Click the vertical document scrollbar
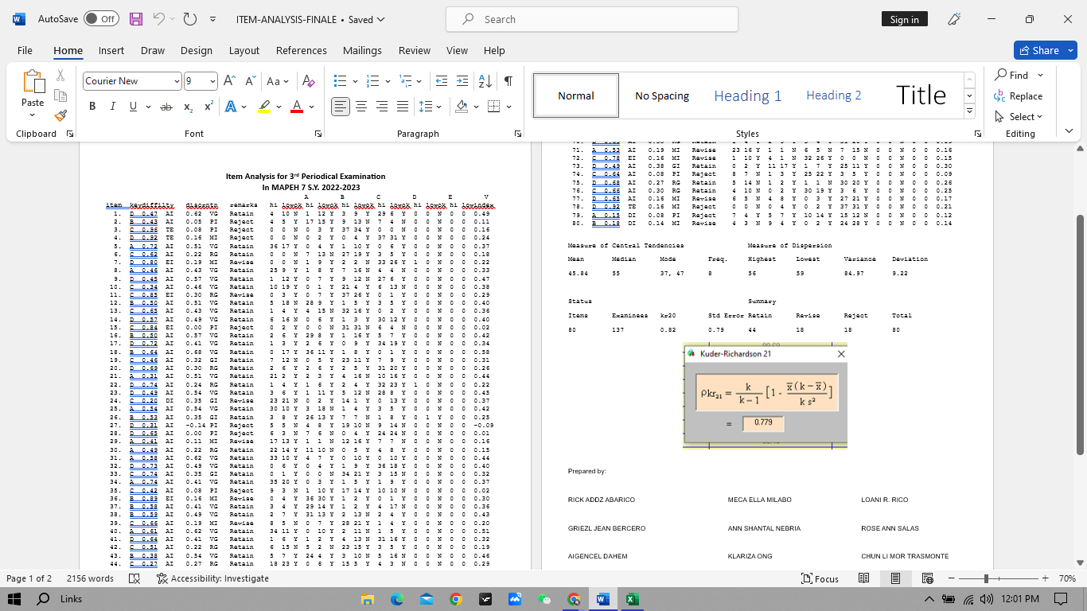1087x611 pixels. point(1079,334)
